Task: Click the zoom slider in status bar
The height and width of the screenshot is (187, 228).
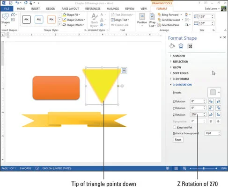Action: pos(204,168)
